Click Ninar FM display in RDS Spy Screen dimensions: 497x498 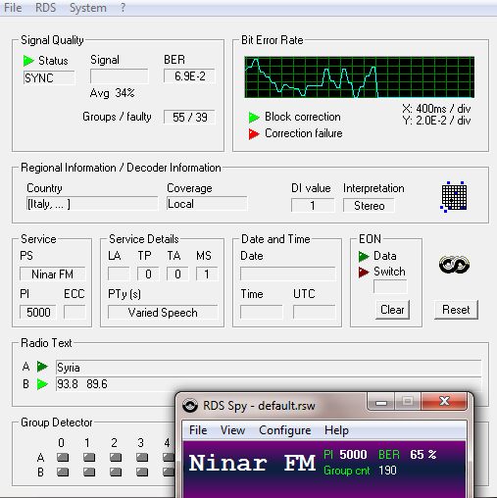[x=252, y=463]
